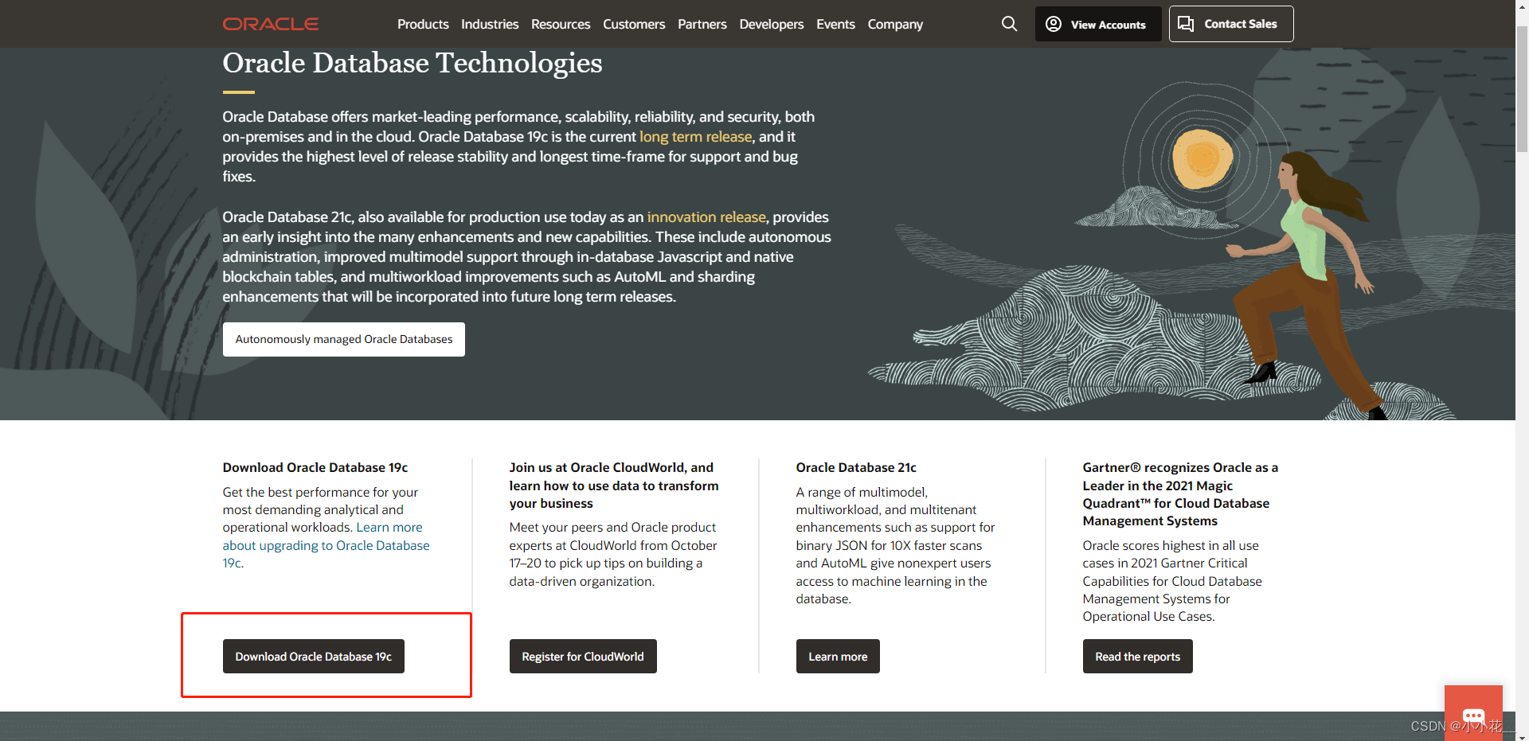Screen dimensions: 1529x741
Task: Open the Products menu
Action: (423, 25)
